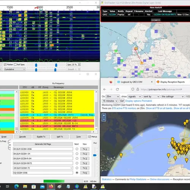Screen dimensions: 190x190
Task: Open Microsoft Store from the taskbar
Action: coord(33,187)
